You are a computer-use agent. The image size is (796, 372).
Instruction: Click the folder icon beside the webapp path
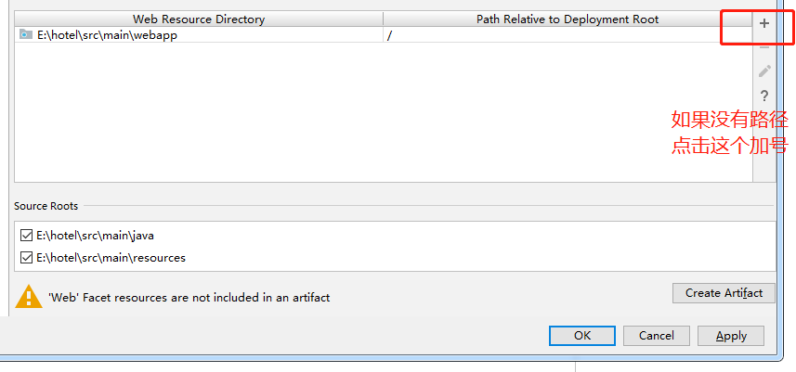tap(26, 34)
